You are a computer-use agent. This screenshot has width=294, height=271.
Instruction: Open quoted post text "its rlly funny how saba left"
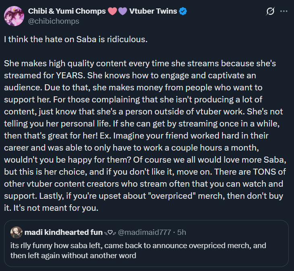coord(72,245)
